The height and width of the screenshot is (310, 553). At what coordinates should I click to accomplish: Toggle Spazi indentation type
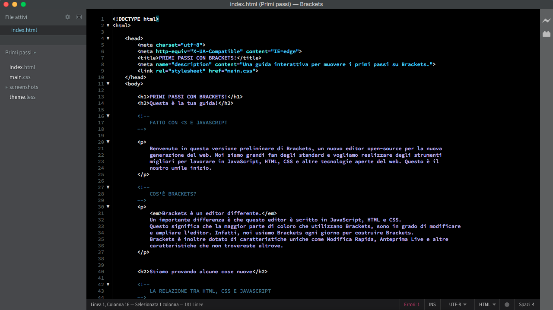click(x=524, y=304)
